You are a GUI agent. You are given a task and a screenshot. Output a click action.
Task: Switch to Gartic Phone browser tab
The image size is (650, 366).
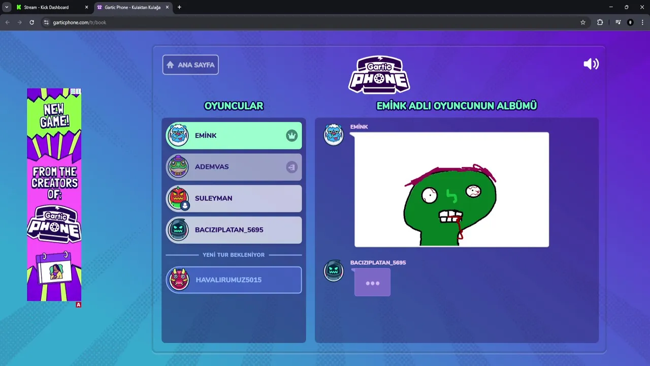point(133,7)
